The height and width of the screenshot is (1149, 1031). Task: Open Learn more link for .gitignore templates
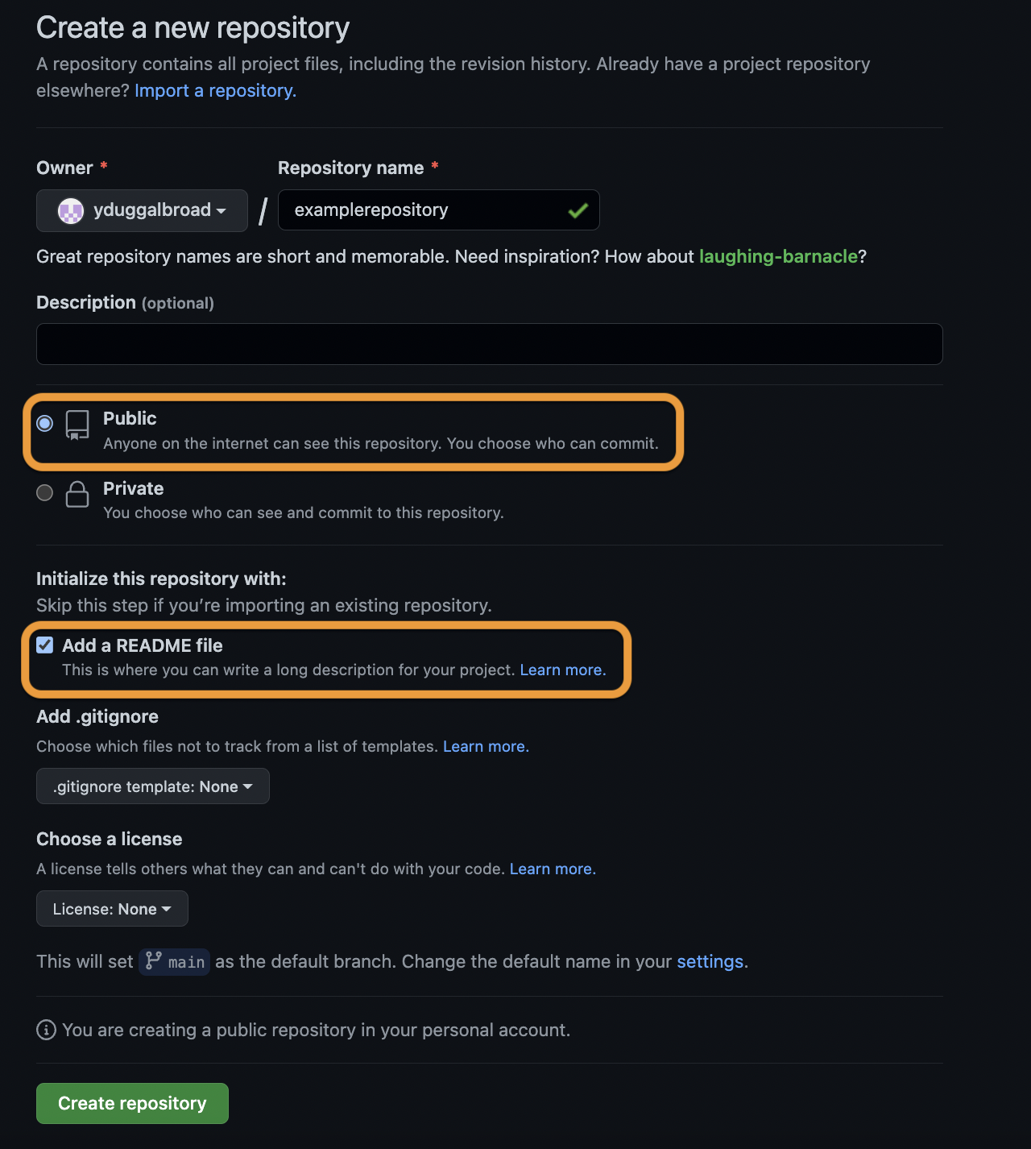coord(486,746)
